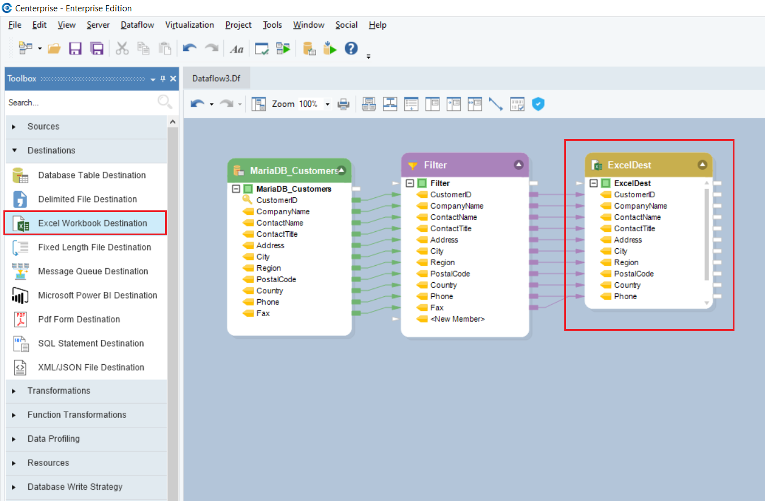The image size is (765, 501).
Task: Click the CompanyName field in ExcelDest
Action: pyautogui.click(x=640, y=206)
